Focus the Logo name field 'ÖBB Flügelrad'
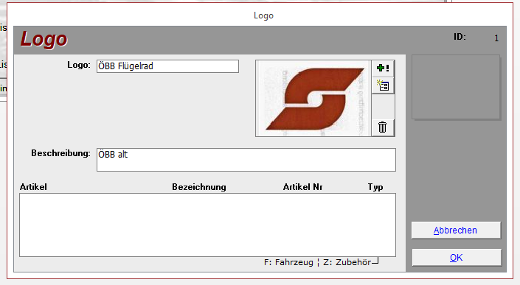 click(x=167, y=66)
